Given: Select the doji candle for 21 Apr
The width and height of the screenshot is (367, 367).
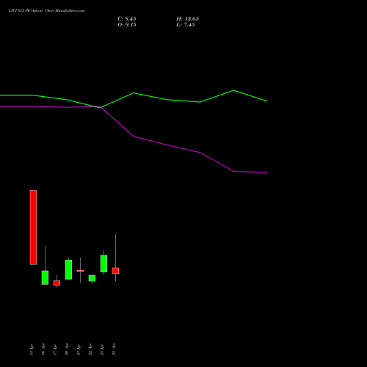Looking at the screenshot, I should tap(80, 271).
